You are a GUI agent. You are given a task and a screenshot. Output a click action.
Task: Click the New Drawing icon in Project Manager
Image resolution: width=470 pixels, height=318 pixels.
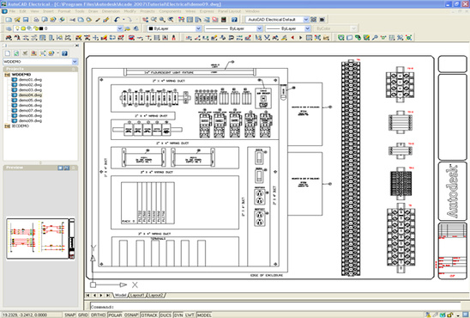coord(8,53)
